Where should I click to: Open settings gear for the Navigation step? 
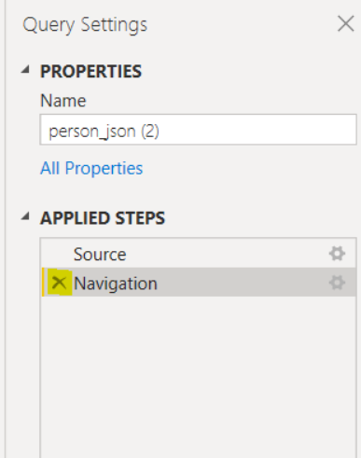[337, 283]
